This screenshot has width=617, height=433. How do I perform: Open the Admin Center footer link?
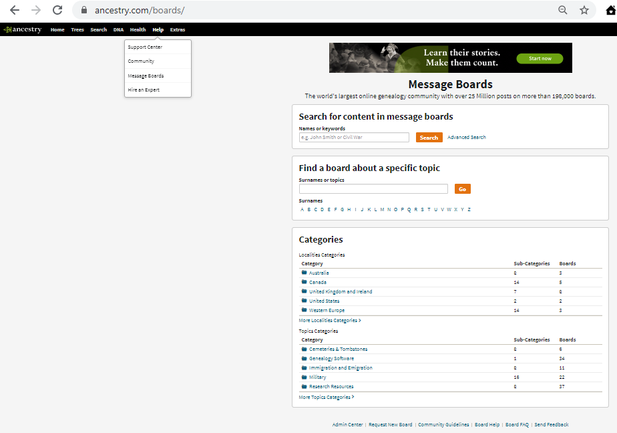tap(347, 425)
